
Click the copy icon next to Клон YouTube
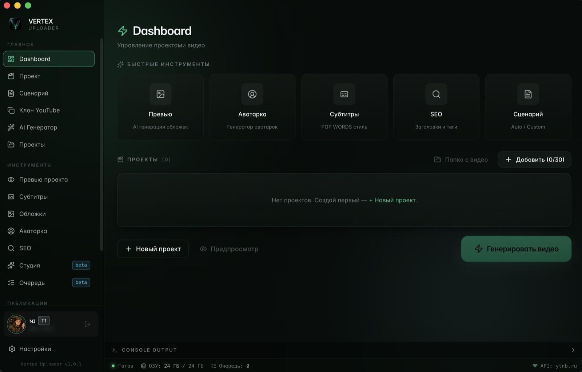click(11, 110)
